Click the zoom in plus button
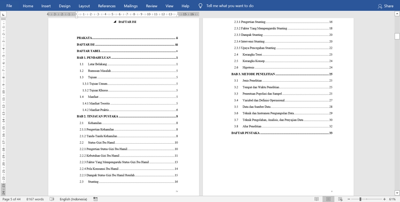This screenshot has height=202, width=400. [385, 199]
